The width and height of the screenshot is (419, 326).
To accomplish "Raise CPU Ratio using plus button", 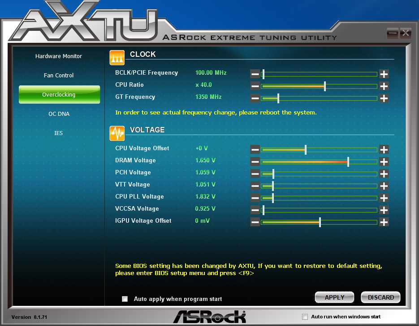I will click(384, 86).
